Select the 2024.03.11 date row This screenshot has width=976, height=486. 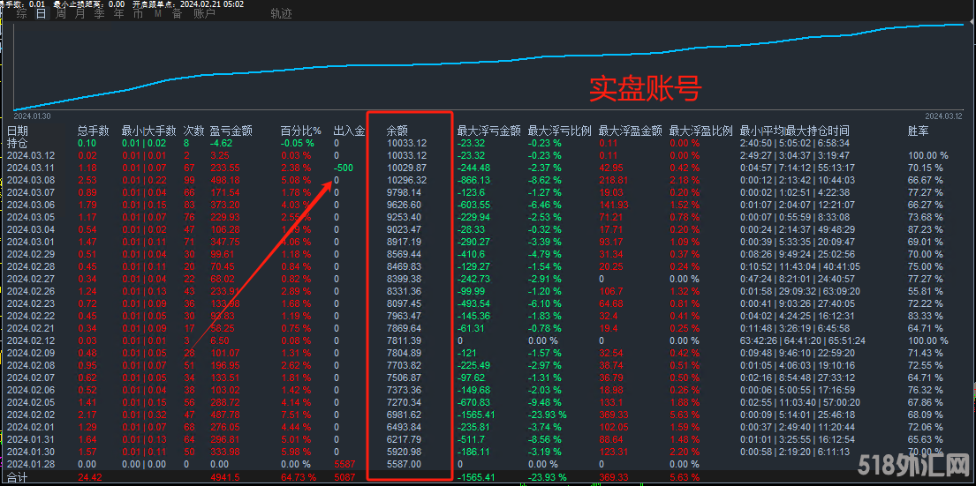click(x=30, y=168)
